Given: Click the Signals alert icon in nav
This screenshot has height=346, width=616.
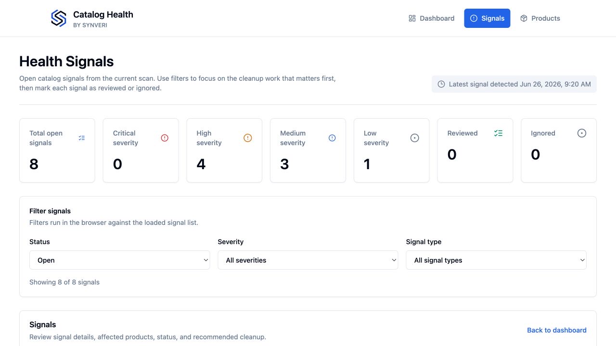Looking at the screenshot, I should point(474,18).
